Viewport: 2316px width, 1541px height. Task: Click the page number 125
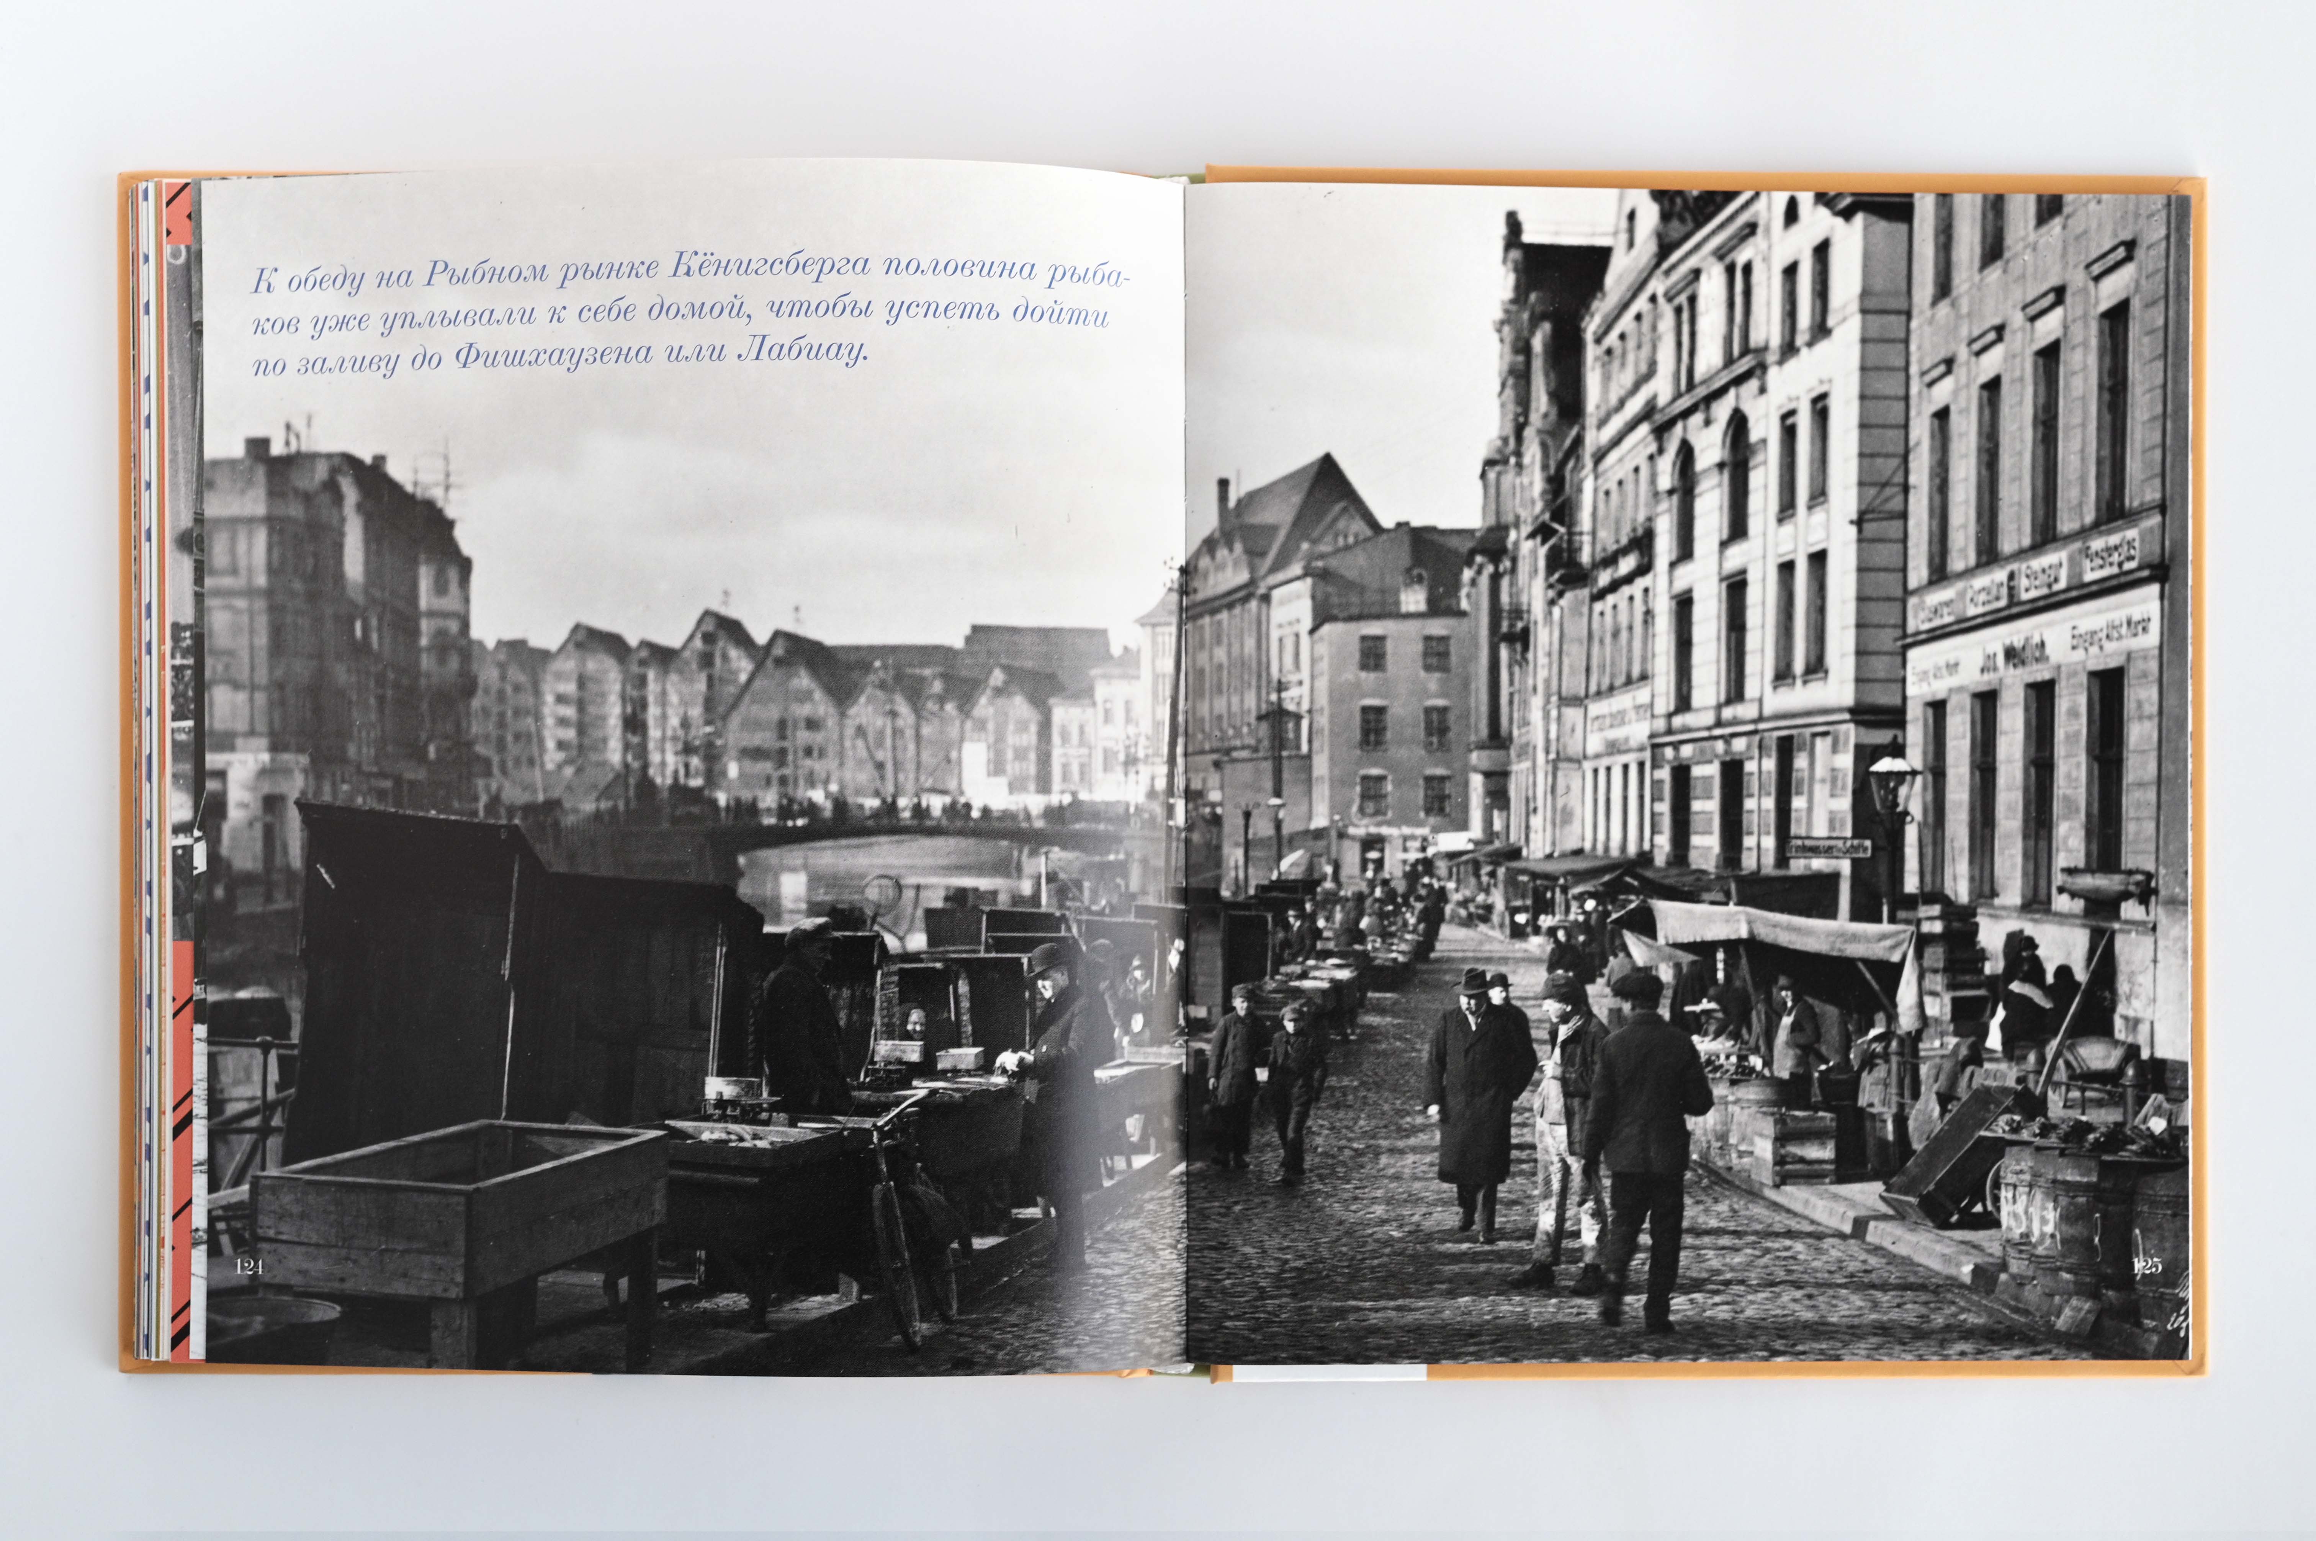2147,1266
